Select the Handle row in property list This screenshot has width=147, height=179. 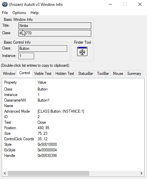(x=31, y=156)
